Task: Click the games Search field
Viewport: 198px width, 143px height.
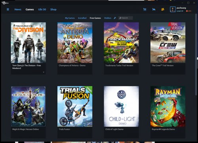Action: pyautogui.click(x=126, y=18)
